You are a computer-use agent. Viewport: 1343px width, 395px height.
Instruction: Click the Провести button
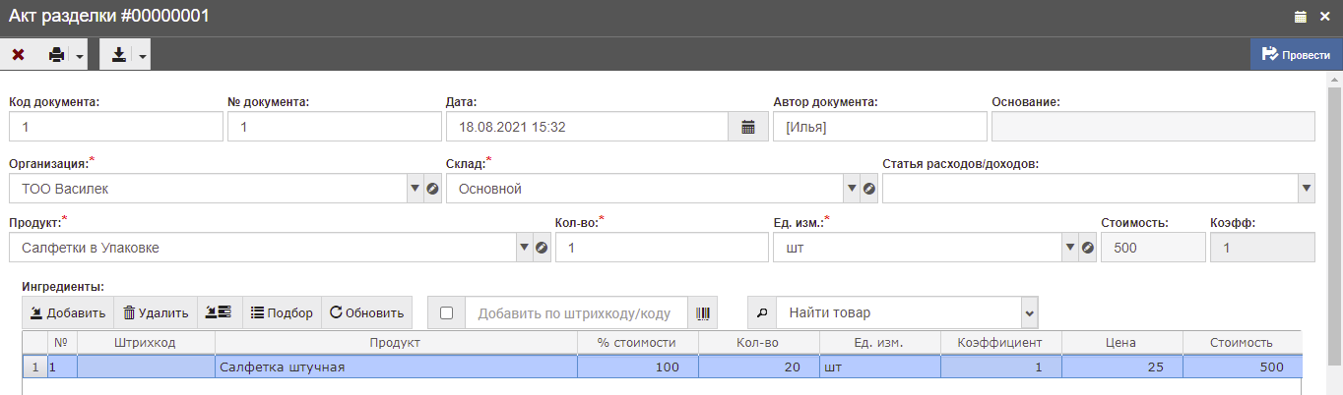(x=1296, y=55)
